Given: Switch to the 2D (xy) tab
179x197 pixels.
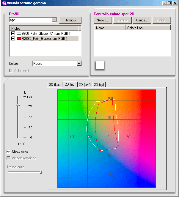Looking at the screenshot, I should tap(99, 85).
